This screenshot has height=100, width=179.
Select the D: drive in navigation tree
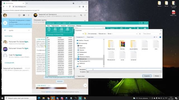coord(82,63)
